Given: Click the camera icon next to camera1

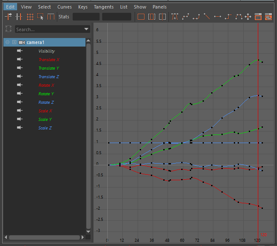Looking at the screenshot, I should pyautogui.click(x=22, y=42).
